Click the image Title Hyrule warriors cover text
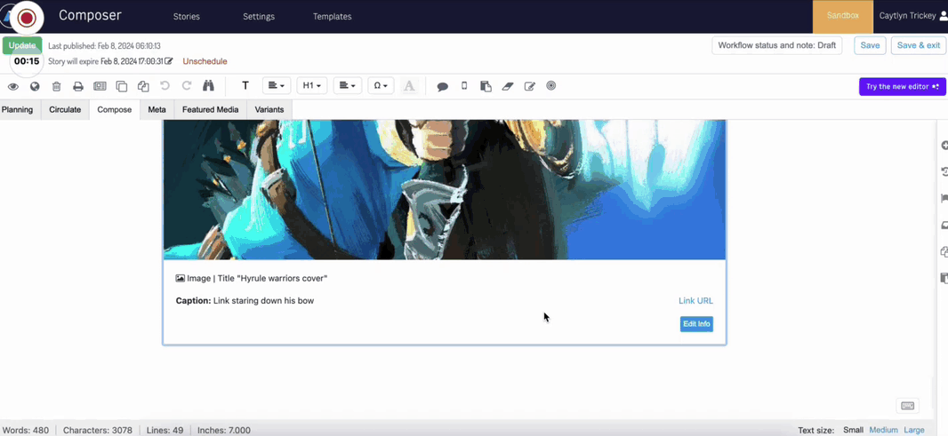The image size is (948, 436). click(273, 279)
